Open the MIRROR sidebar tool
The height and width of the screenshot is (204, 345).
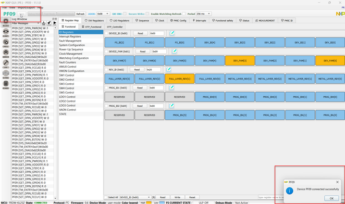coord(6,54)
